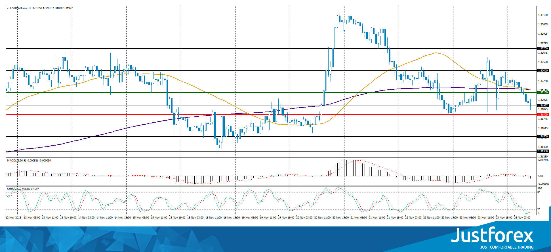Select the red 1.31800 price level label

543,115
